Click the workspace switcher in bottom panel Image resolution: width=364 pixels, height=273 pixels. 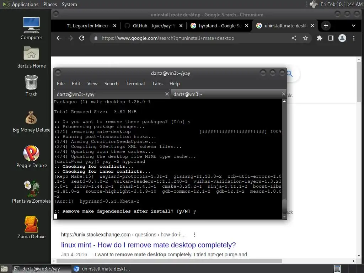337,269
